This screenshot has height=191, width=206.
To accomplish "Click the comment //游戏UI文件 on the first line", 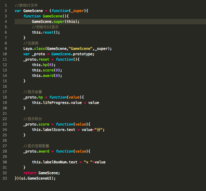I will coord(26,5).
